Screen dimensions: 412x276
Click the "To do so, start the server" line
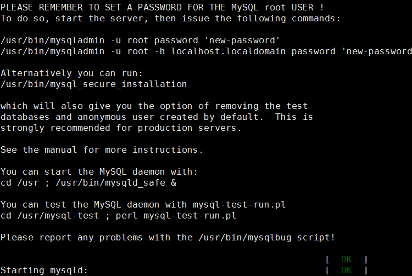point(170,18)
